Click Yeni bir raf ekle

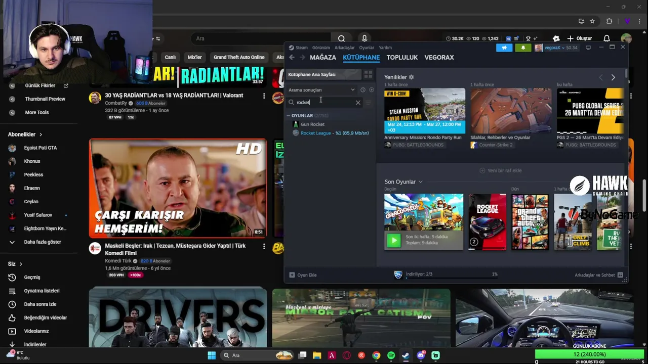coord(500,170)
